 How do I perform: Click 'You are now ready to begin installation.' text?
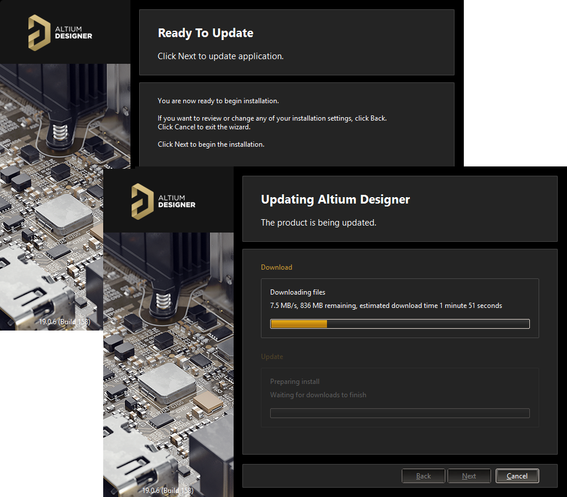coord(218,101)
